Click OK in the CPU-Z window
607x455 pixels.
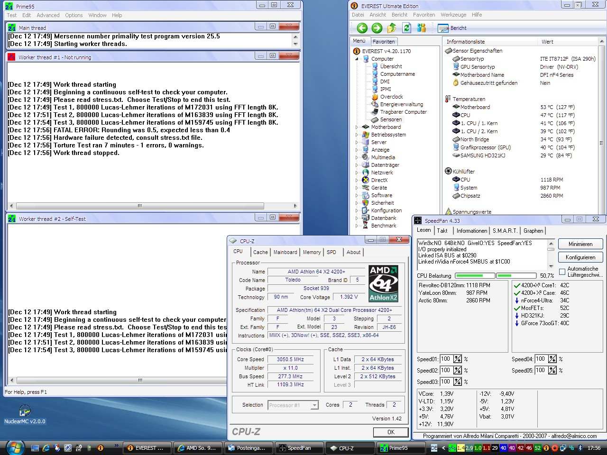(x=391, y=432)
